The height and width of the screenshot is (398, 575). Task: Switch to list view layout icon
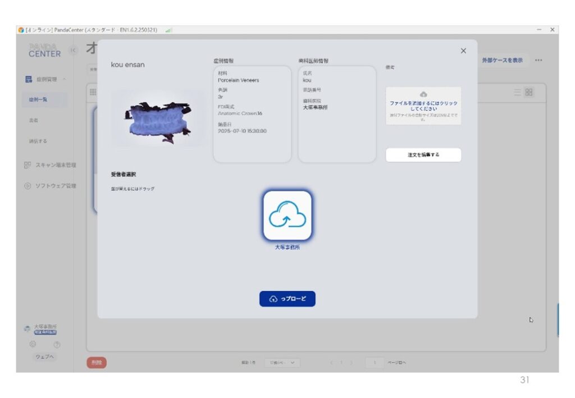click(517, 92)
